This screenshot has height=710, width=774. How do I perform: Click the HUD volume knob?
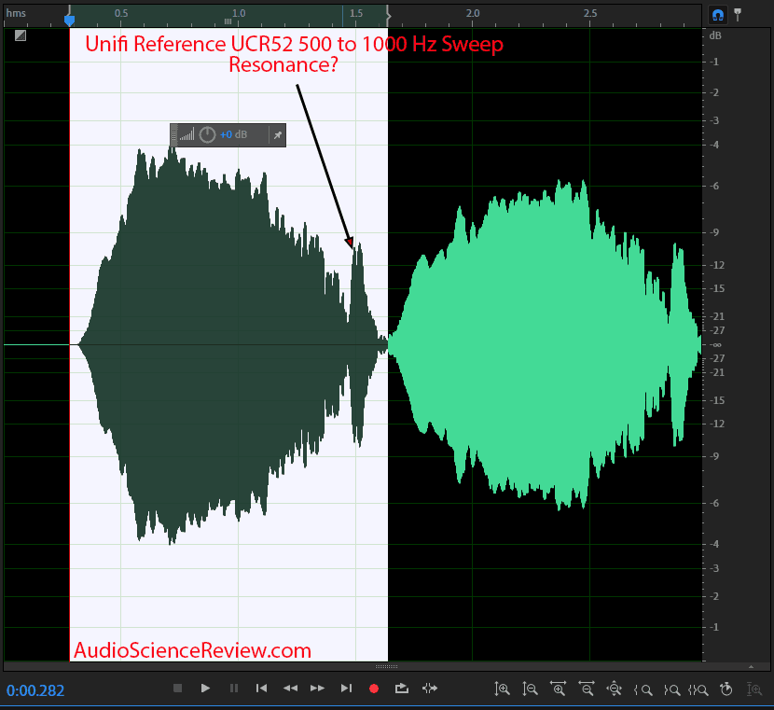tap(207, 134)
